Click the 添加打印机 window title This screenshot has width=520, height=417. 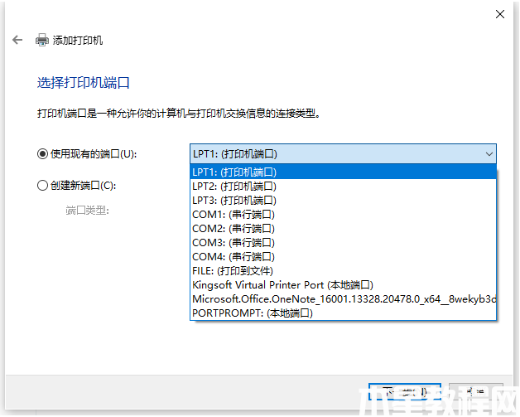tap(78, 40)
